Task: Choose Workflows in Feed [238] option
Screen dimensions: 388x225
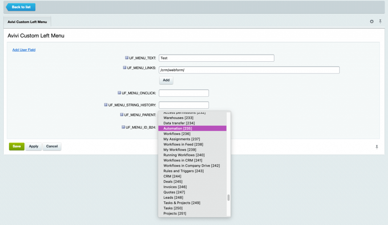Action: [x=192, y=144]
